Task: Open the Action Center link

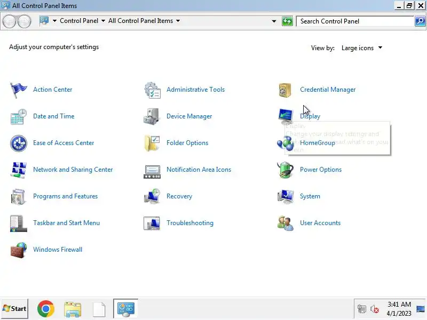Action: tap(52, 90)
